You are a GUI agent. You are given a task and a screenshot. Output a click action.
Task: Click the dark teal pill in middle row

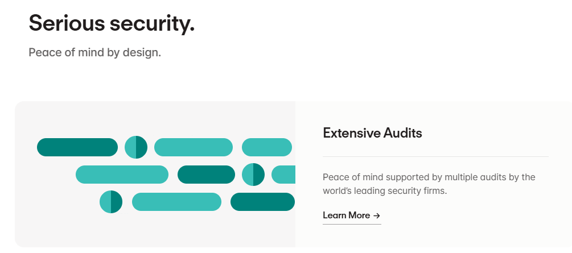tap(206, 175)
